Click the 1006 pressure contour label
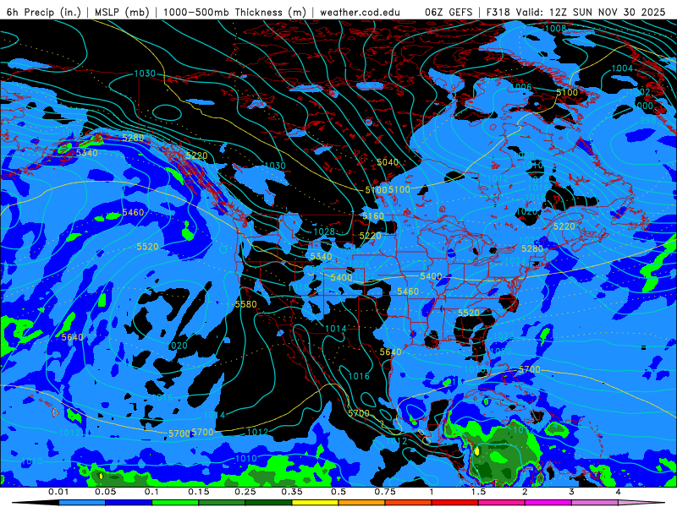This screenshot has width=677, height=507. tap(521, 87)
